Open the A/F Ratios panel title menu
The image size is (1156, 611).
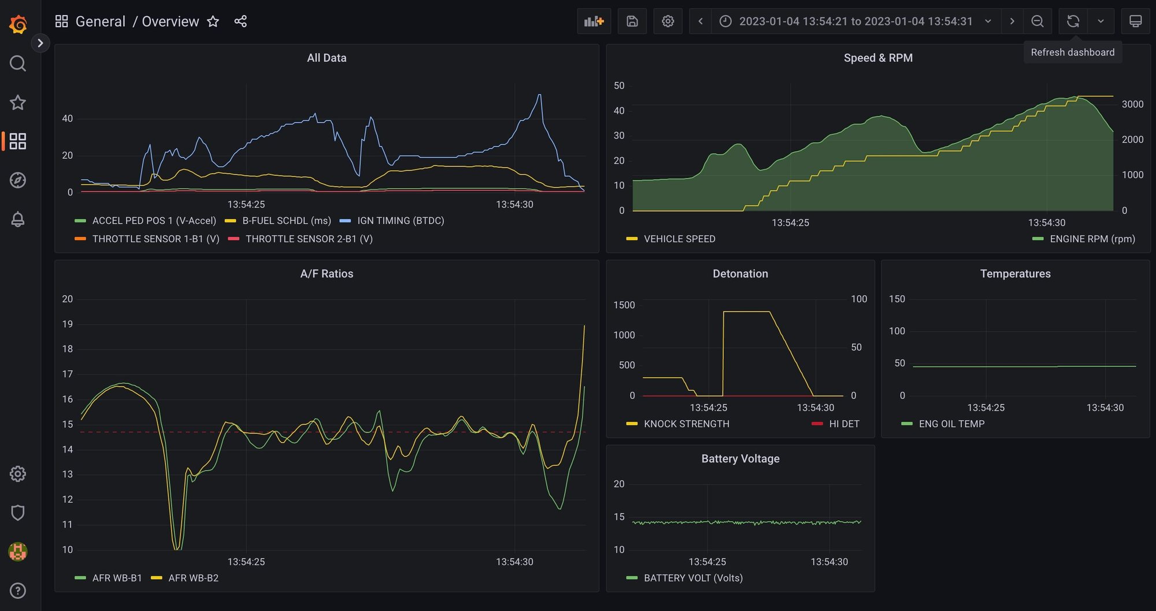[327, 274]
